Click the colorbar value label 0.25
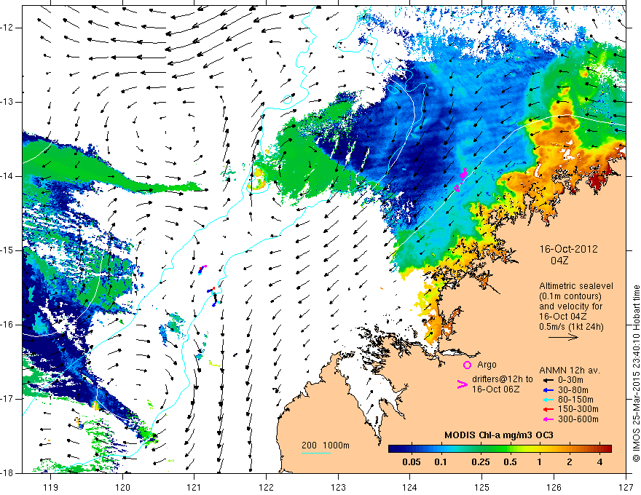This screenshot has width=641, height=495. click(x=481, y=462)
